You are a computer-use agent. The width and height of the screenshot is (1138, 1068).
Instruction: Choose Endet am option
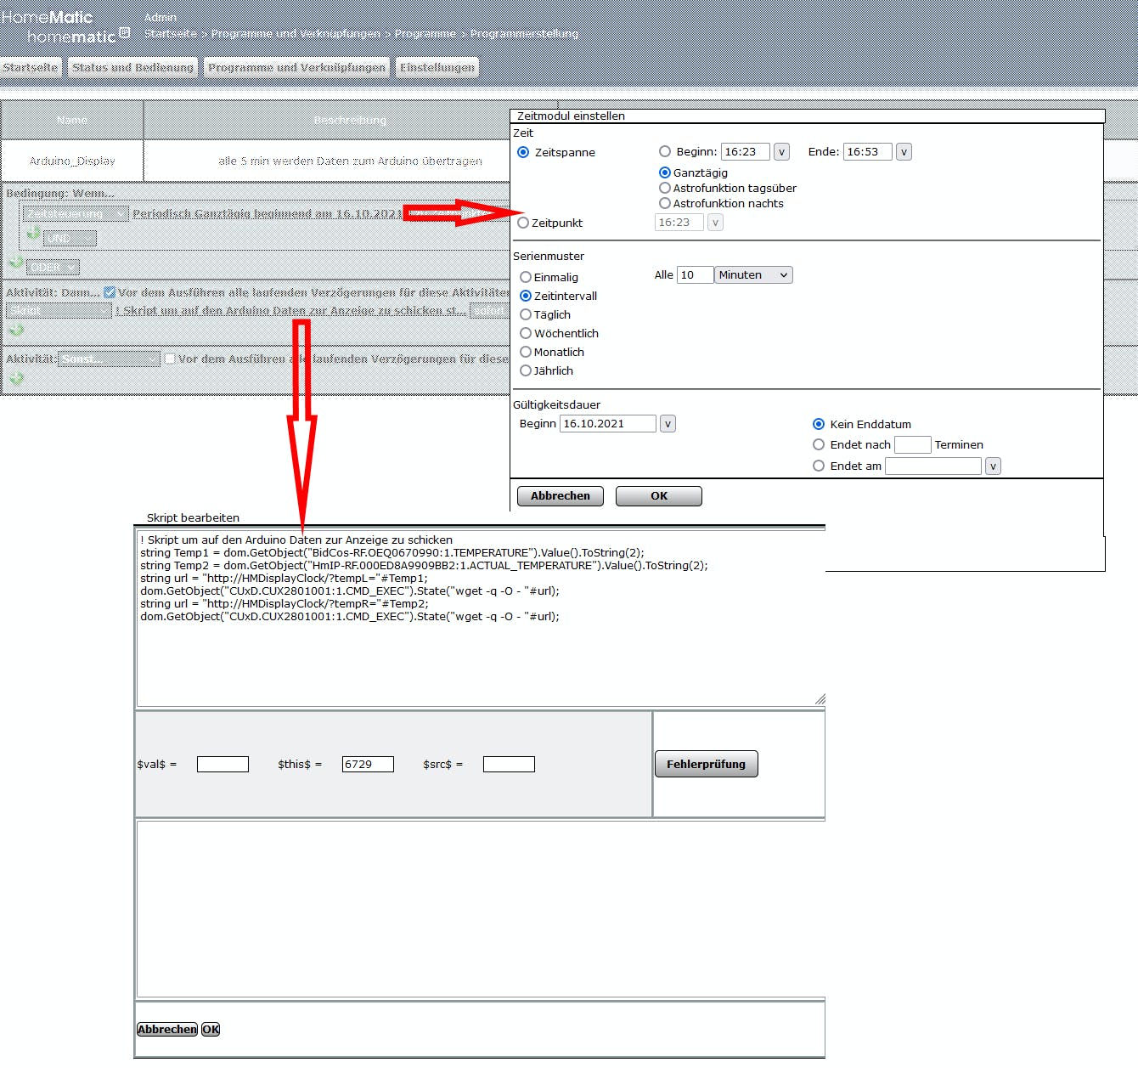click(819, 466)
